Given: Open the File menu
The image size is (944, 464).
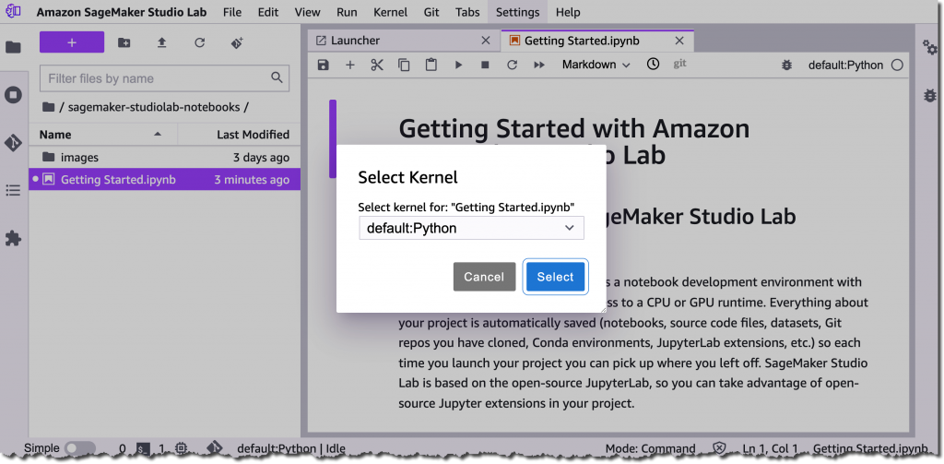Looking at the screenshot, I should (x=231, y=12).
